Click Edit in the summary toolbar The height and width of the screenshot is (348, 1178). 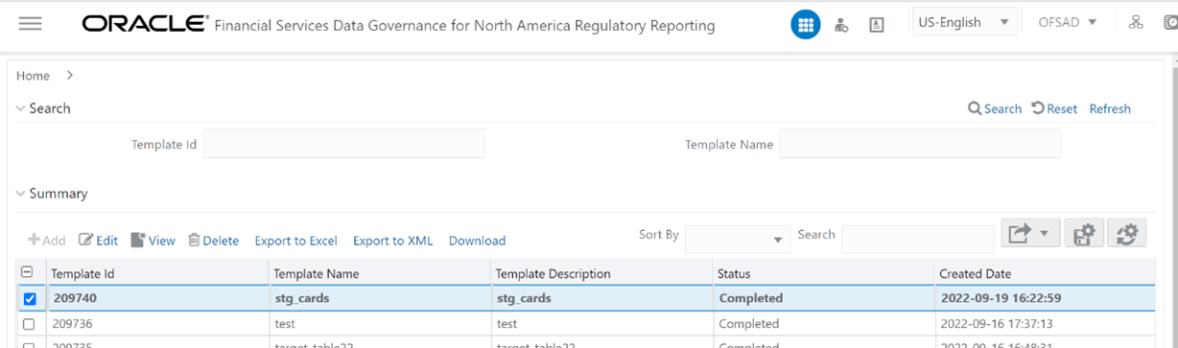98,241
